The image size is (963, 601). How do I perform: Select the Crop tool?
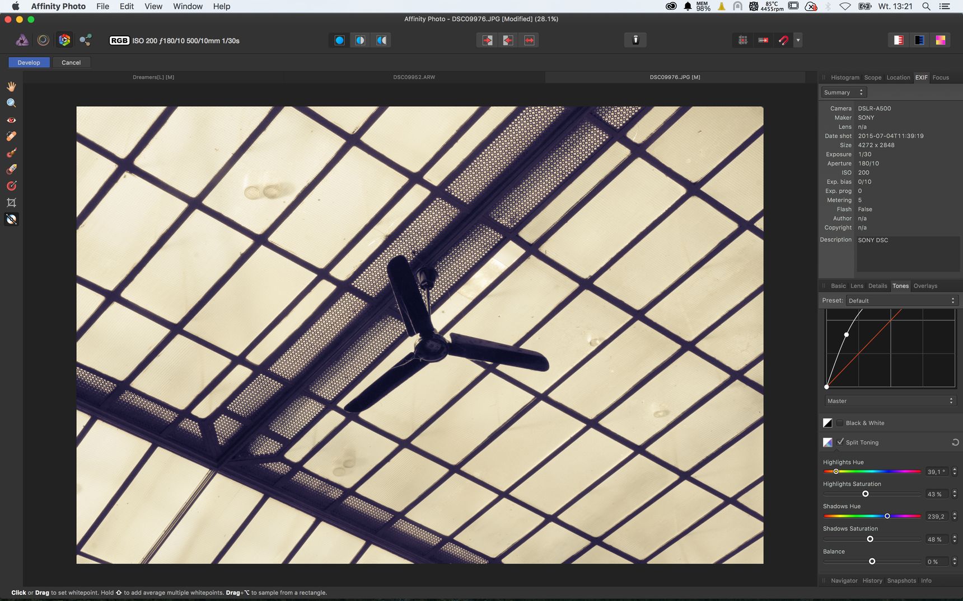[11, 202]
